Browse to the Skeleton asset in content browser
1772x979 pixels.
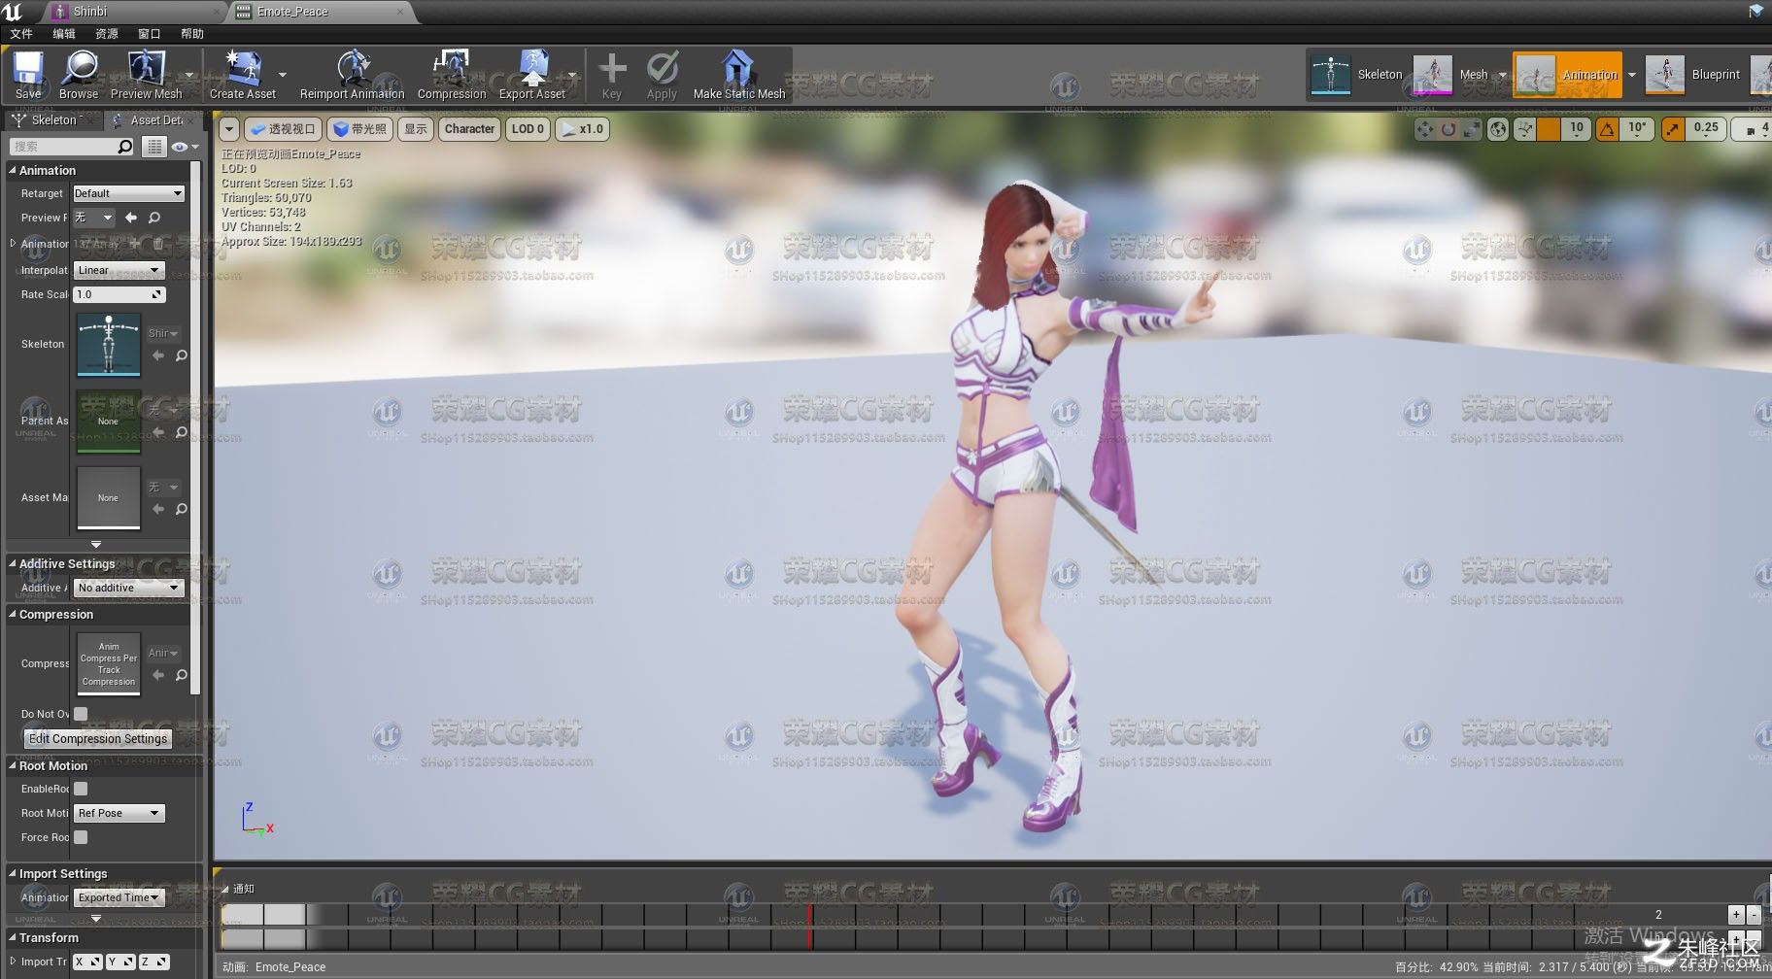point(181,355)
